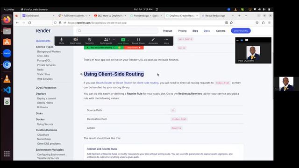Open Blog nav link
Viewport: 299px width, 168px height.
coord(195,31)
